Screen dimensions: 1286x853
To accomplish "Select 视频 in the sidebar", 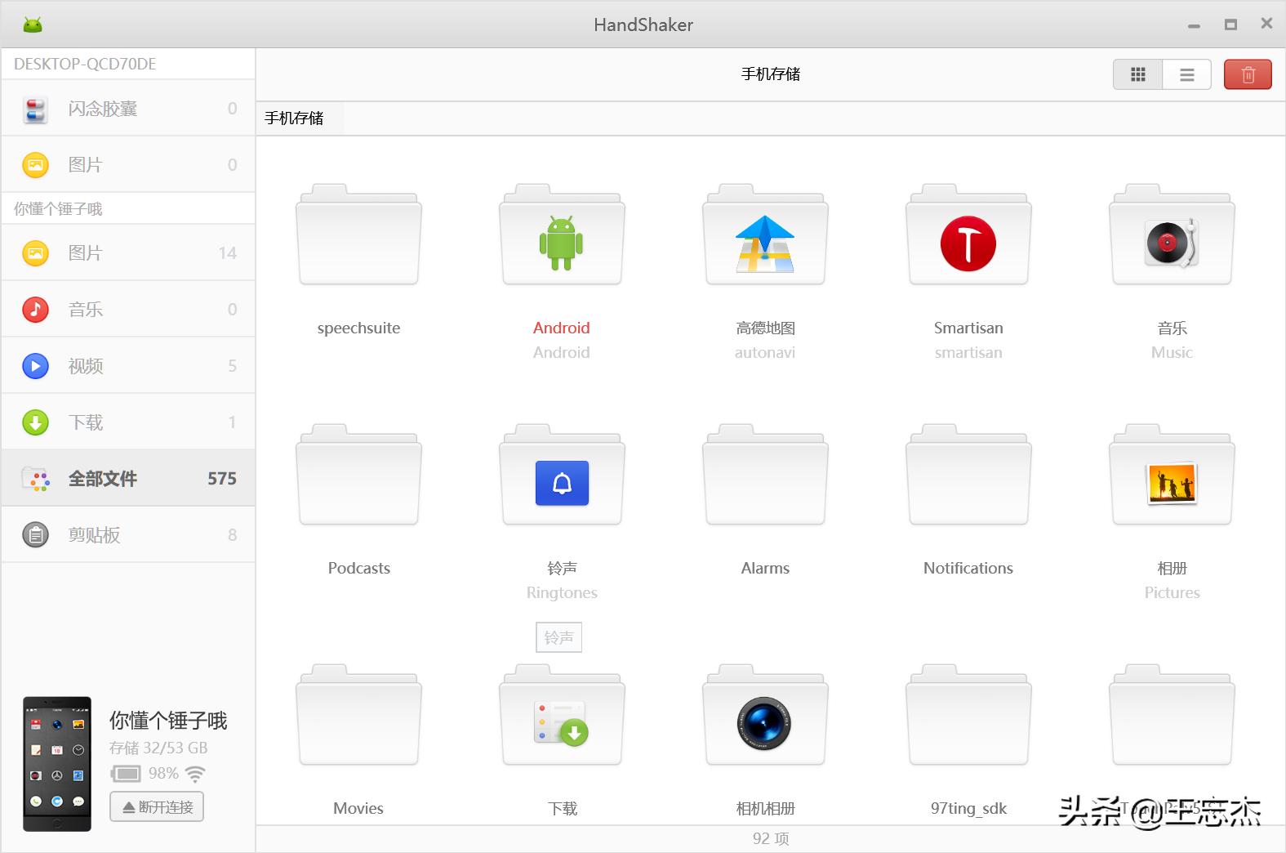I will click(128, 366).
